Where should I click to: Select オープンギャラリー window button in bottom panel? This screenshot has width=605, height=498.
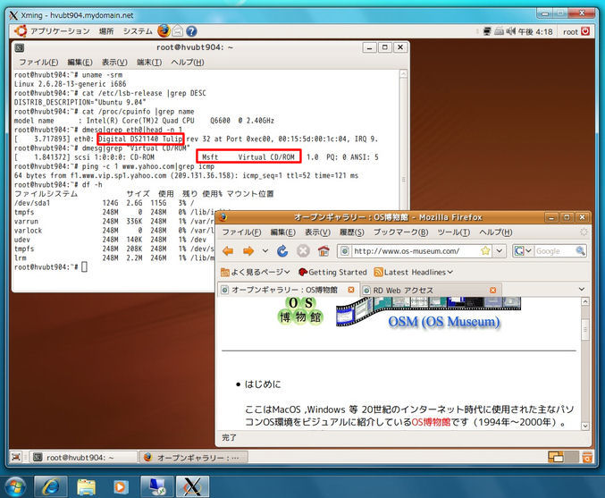193,458
